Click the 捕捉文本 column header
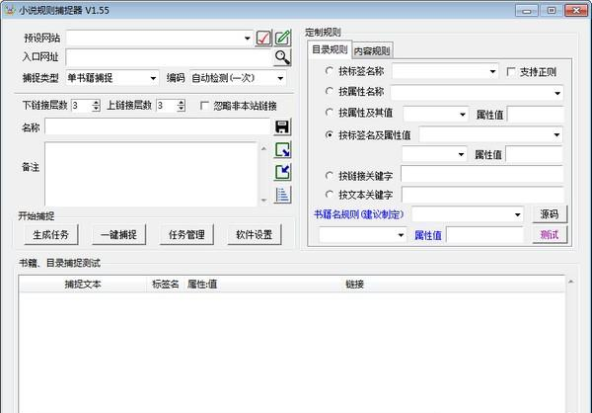592x413 pixels. 83,284
